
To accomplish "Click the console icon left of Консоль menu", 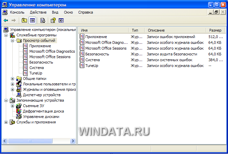I will pyautogui.click(x=5, y=12).
